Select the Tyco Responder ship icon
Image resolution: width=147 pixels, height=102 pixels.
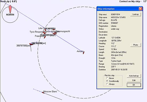pyautogui.click(x=45, y=33)
